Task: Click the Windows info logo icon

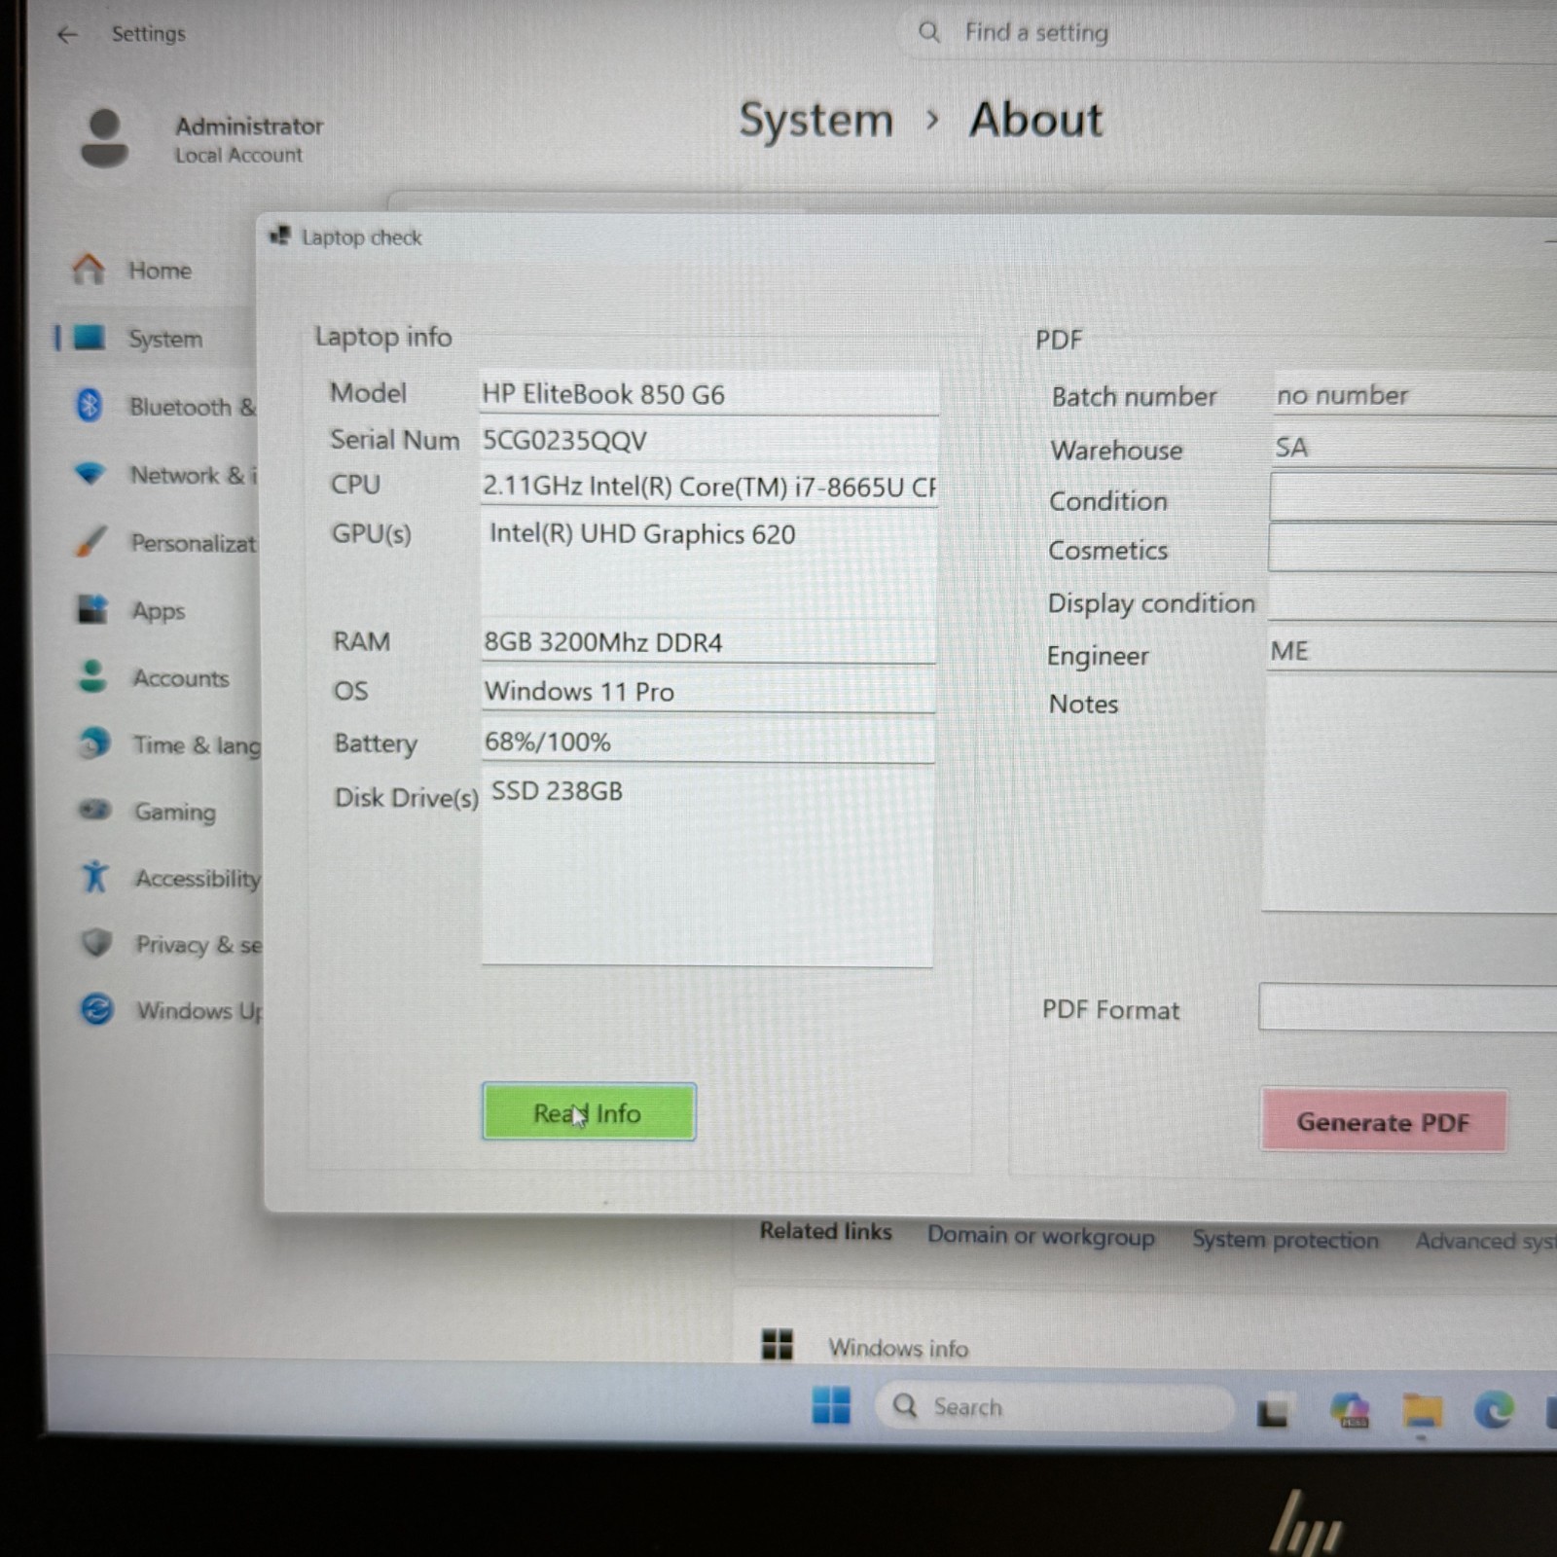Action: tap(777, 1345)
